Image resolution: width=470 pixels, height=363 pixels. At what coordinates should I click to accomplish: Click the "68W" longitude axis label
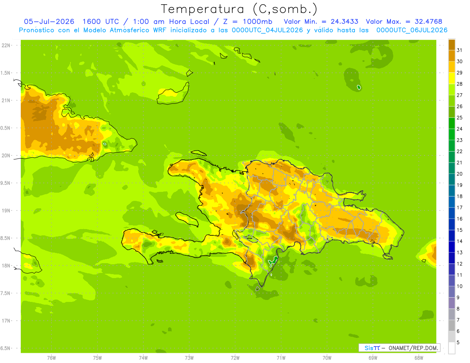[419, 358]
